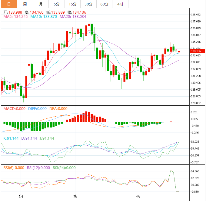Switch to the 周 weekly tab

coord(25,4)
